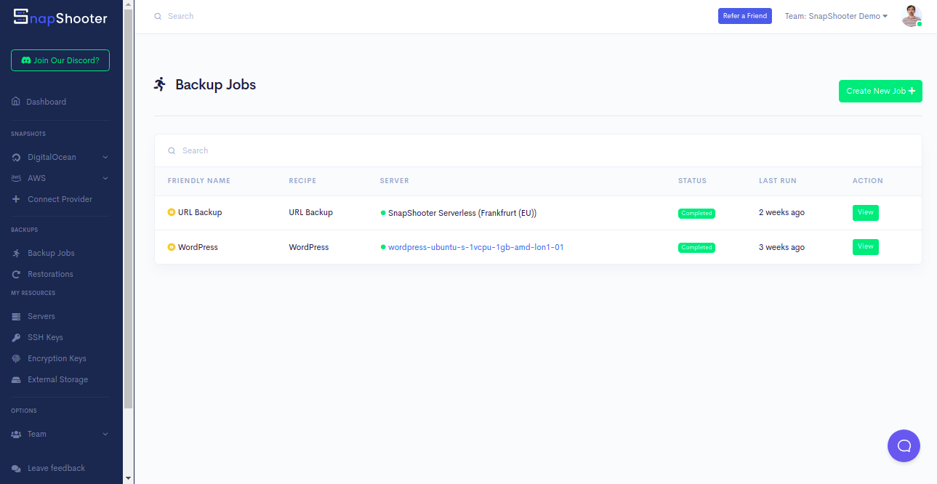This screenshot has width=937, height=484.
Task: Open the chat support bubble
Action: (x=904, y=445)
